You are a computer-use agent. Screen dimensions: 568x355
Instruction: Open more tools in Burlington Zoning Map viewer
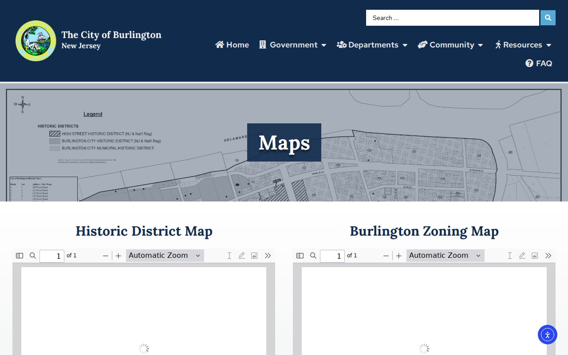click(548, 256)
